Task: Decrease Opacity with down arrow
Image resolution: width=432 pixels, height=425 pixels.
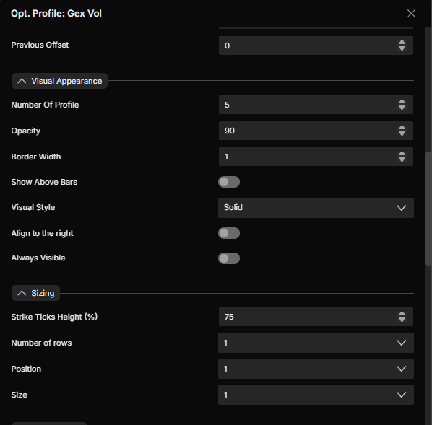Action: [x=402, y=133]
